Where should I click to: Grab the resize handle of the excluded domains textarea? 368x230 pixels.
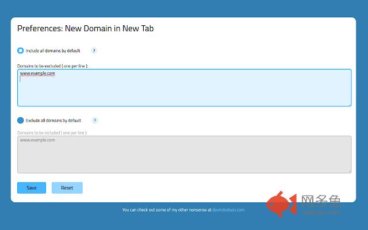350,105
